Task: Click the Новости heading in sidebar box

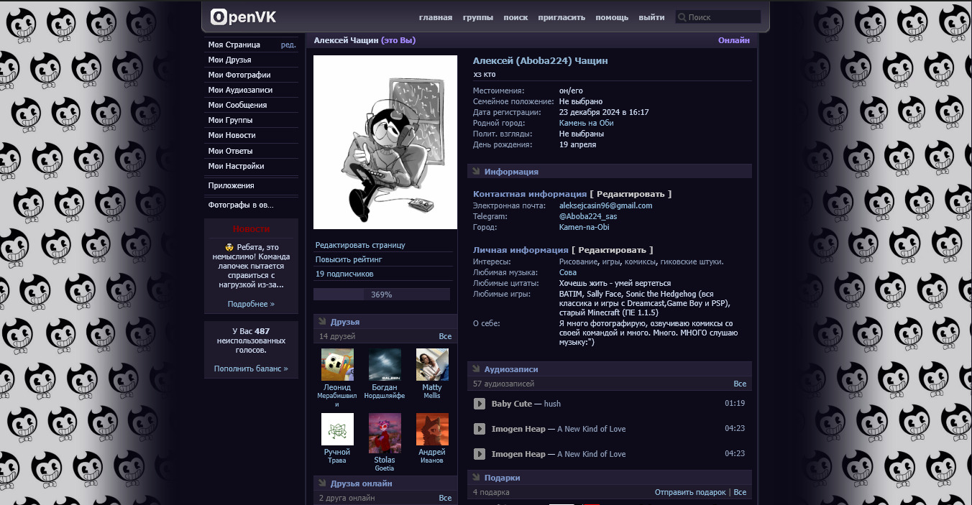Action: tap(251, 229)
